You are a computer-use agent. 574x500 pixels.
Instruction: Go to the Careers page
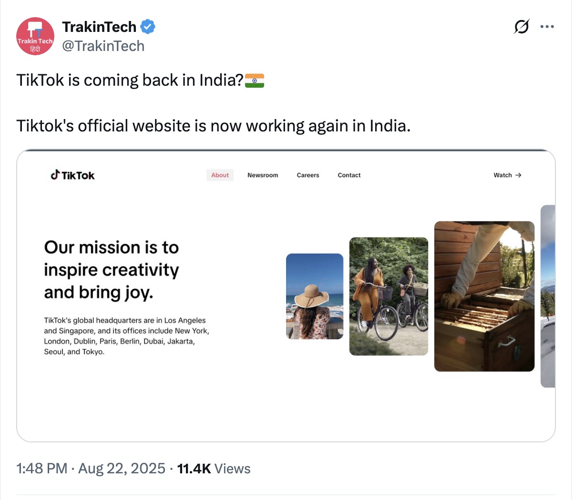tap(308, 175)
